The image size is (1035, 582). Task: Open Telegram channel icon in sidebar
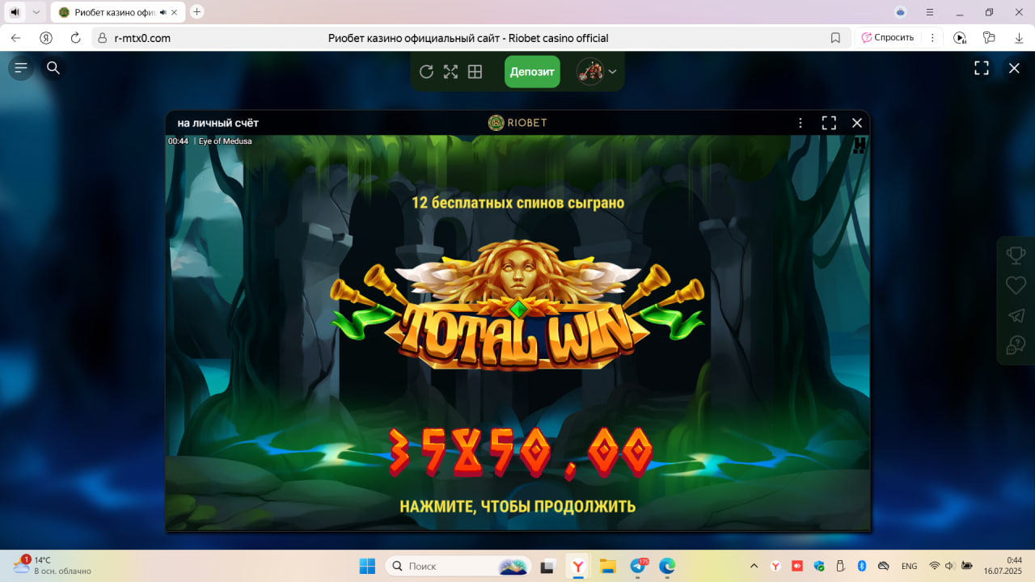coord(1016,315)
